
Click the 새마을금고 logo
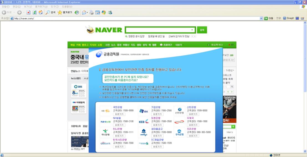[x=144, y=133]
